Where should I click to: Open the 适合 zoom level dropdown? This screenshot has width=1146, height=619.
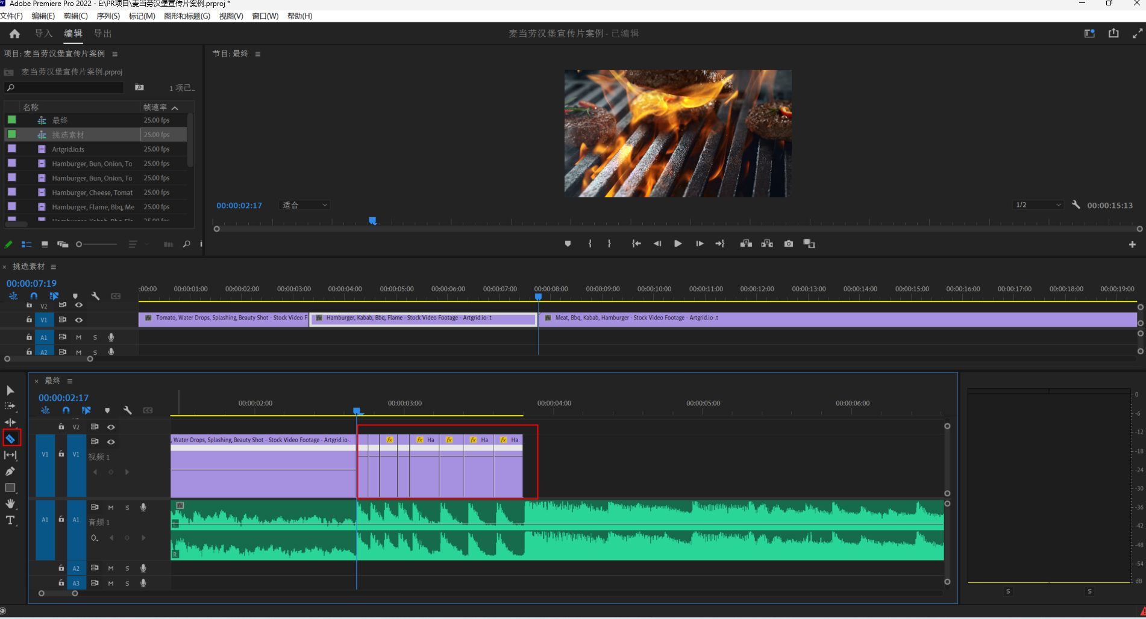(305, 205)
